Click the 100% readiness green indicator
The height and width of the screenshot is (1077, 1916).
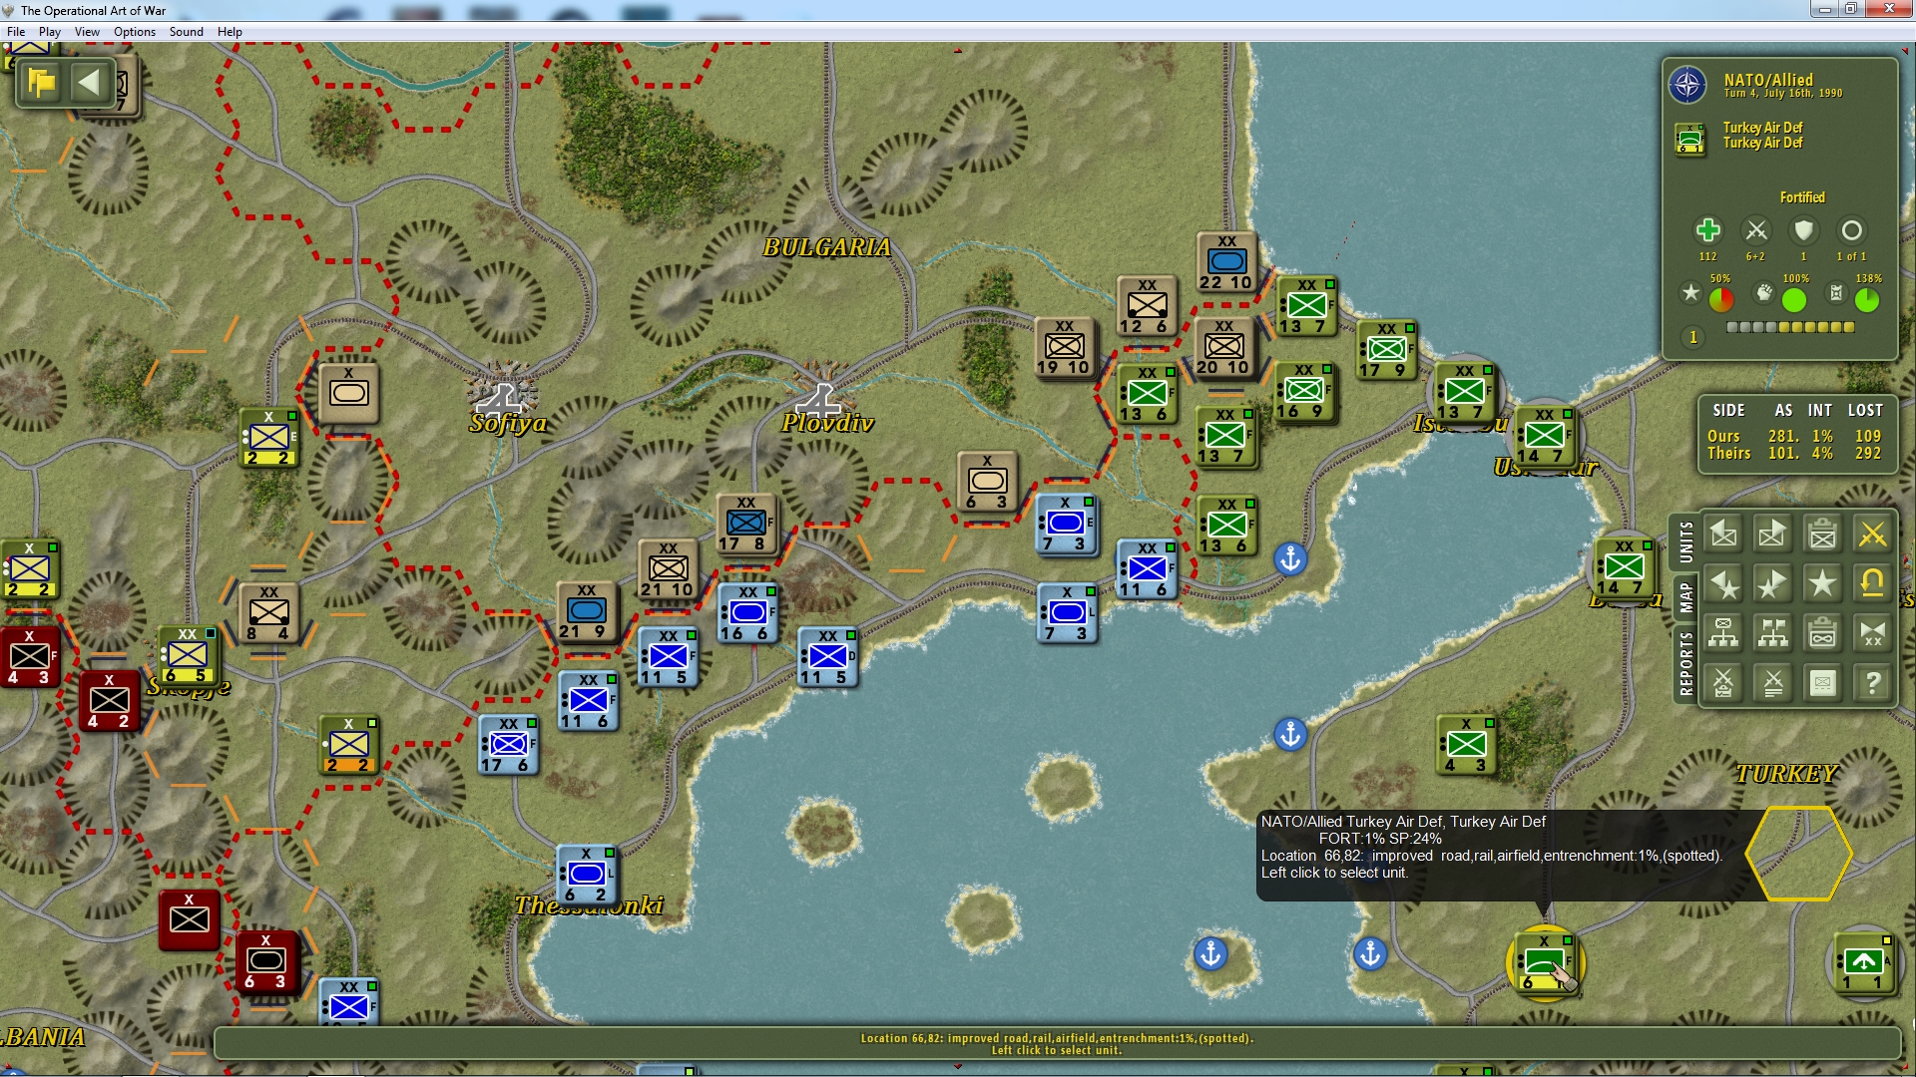point(1794,299)
